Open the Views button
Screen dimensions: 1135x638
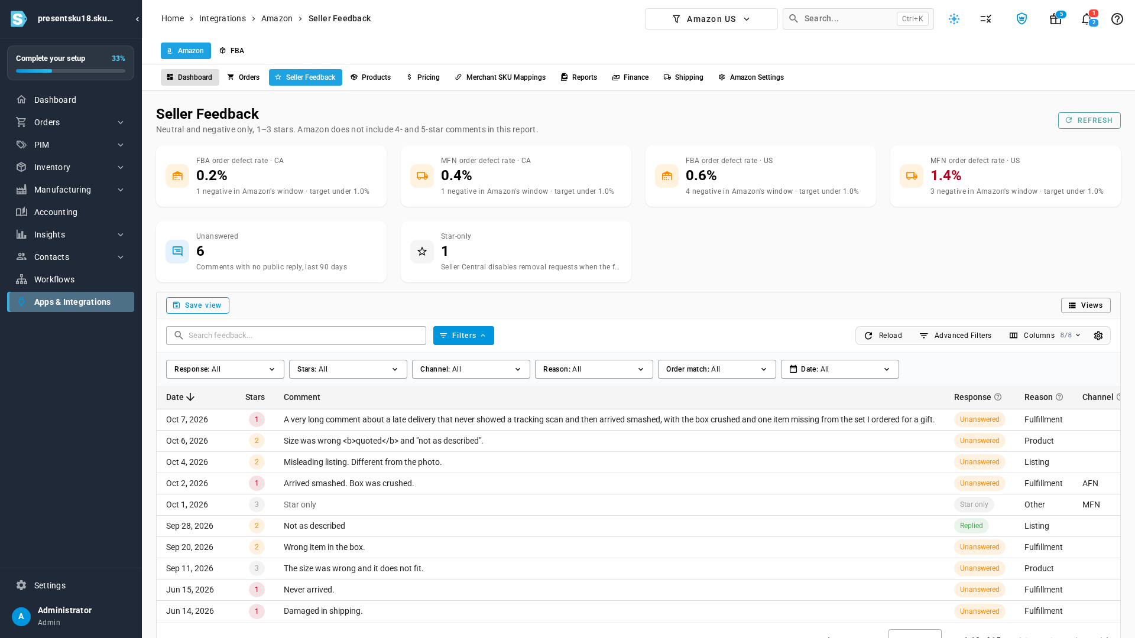[x=1085, y=305]
